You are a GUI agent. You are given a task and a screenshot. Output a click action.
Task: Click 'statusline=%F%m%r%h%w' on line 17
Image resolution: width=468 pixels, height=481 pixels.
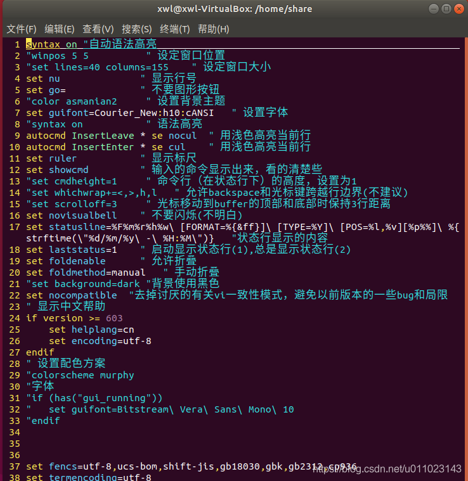click(108, 227)
